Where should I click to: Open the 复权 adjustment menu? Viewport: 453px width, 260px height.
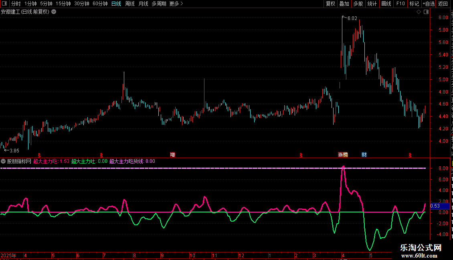point(330,4)
